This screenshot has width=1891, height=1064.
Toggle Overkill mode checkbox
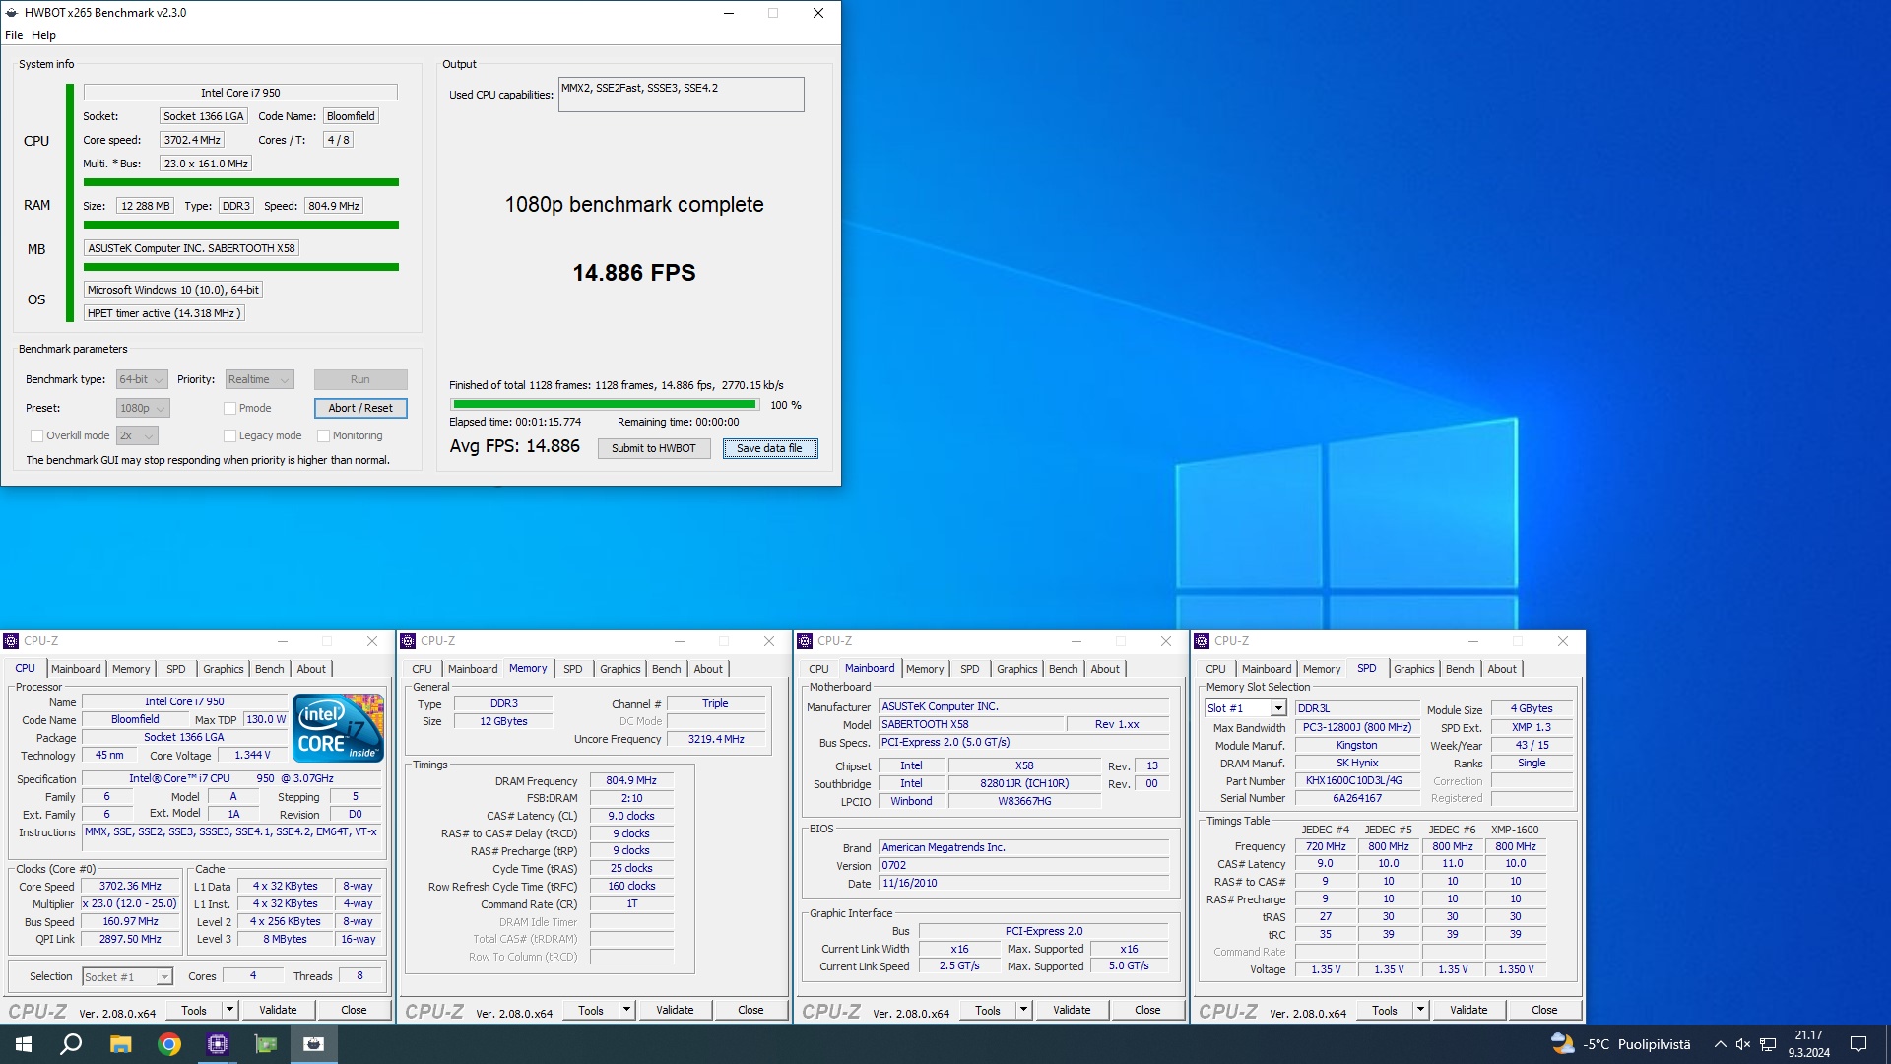point(36,435)
